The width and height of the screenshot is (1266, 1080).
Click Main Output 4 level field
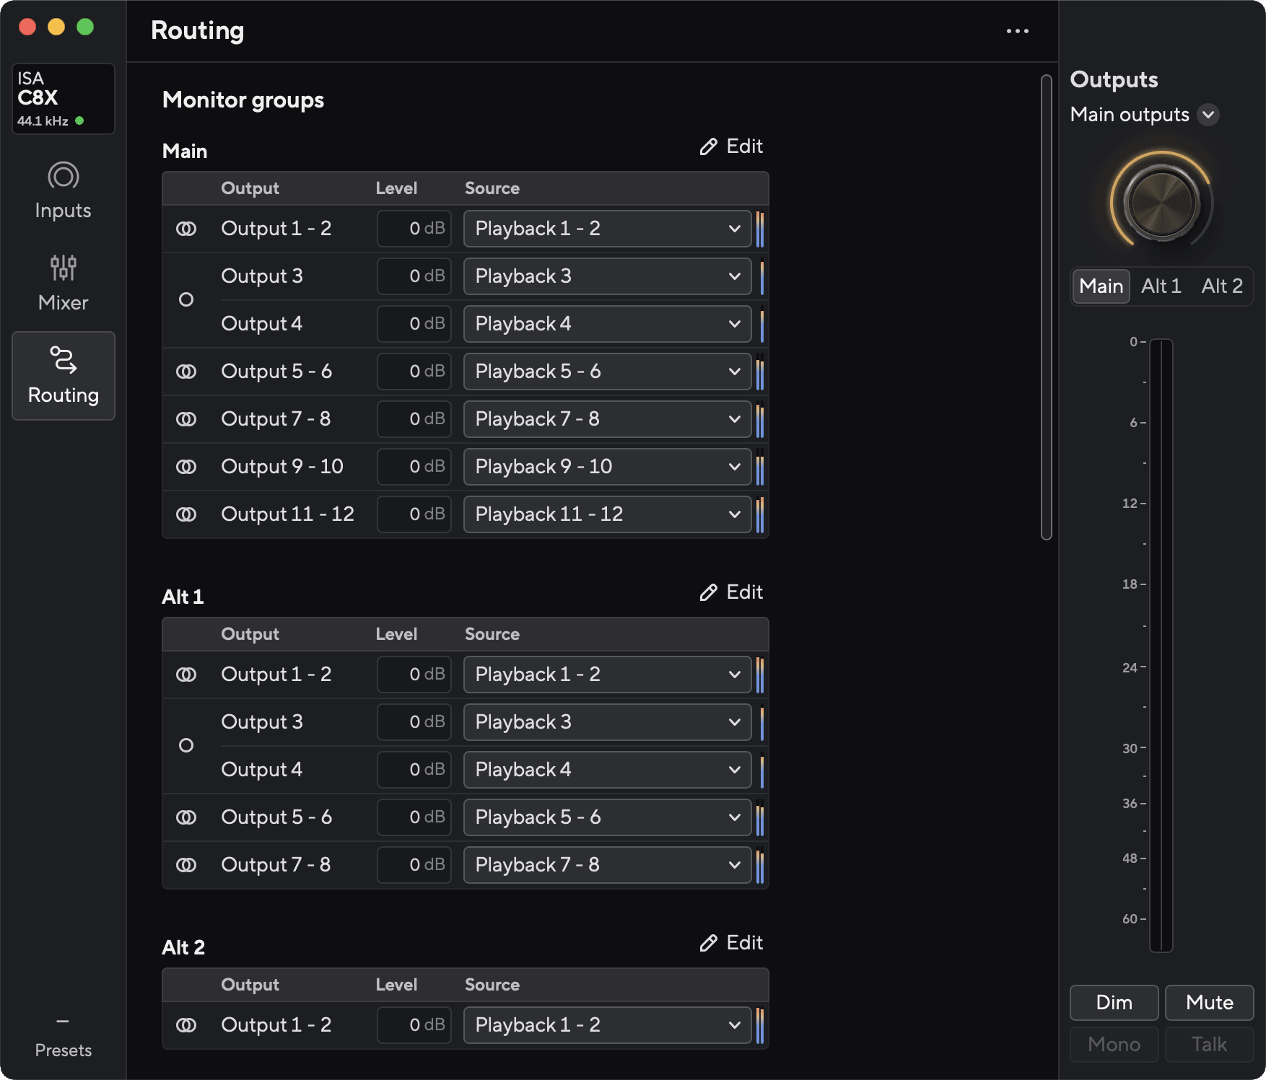click(414, 324)
